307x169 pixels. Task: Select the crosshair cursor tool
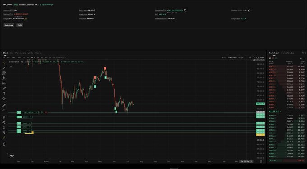coord(4,63)
